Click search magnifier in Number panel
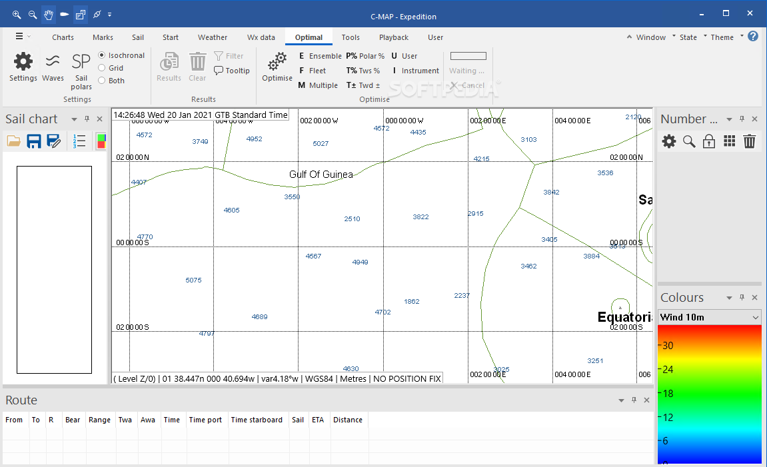The image size is (767, 467). click(x=689, y=141)
